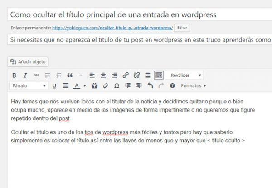Insert Read More tag
This screenshot has height=188, width=272.
(148, 75)
